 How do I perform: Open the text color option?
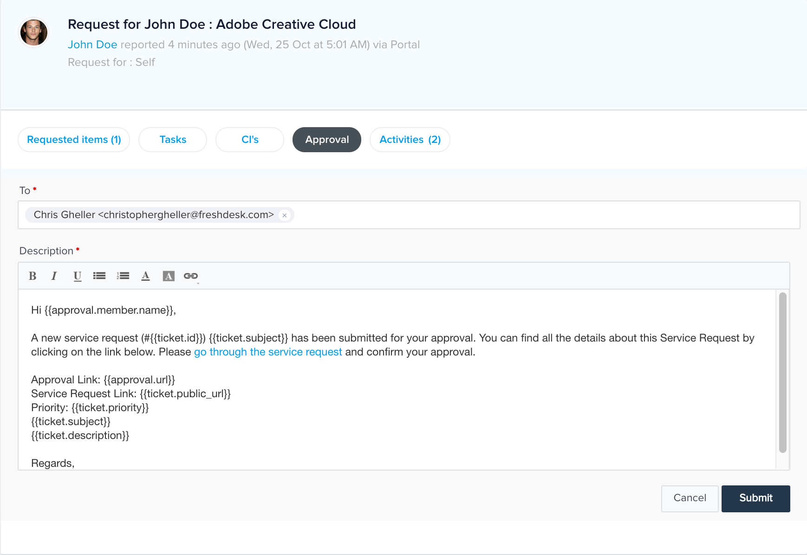pyautogui.click(x=145, y=276)
